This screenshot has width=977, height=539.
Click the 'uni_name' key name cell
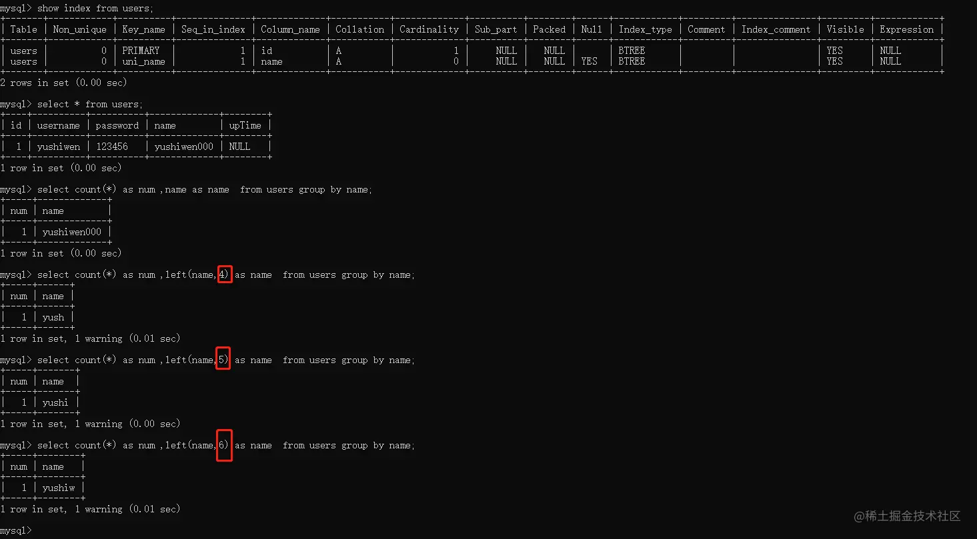[143, 61]
